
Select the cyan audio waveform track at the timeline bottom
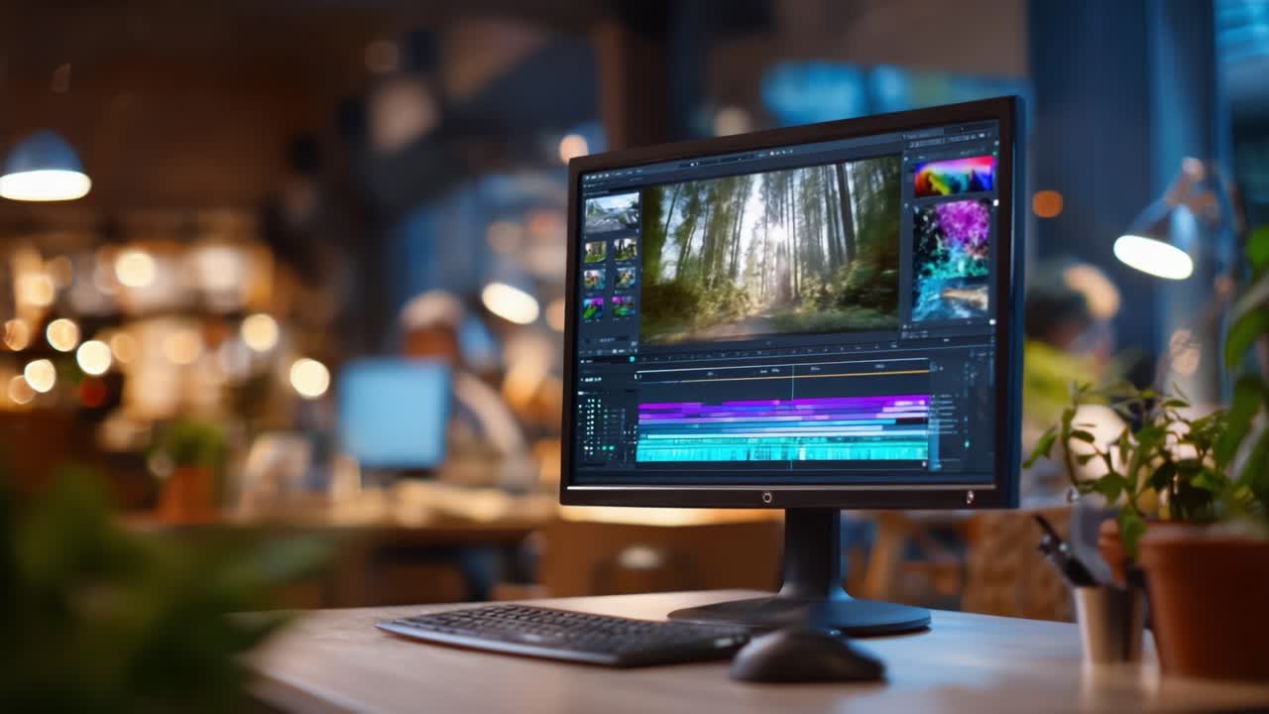click(783, 451)
